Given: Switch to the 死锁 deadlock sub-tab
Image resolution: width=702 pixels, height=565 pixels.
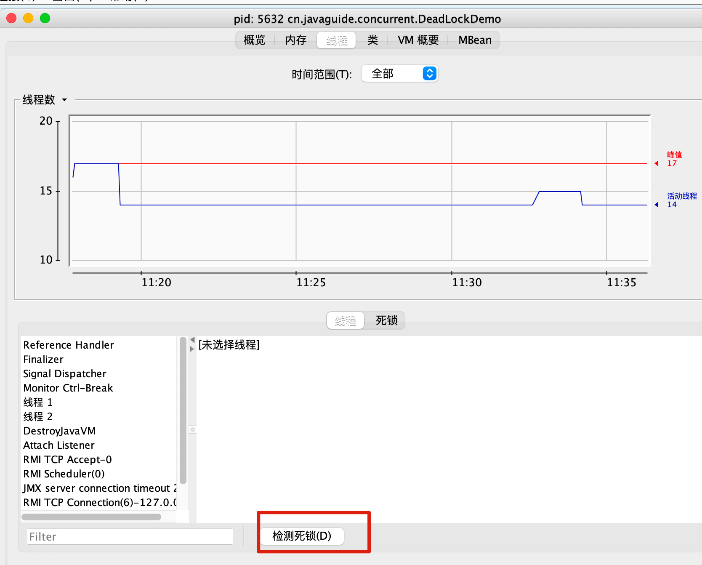Looking at the screenshot, I should (386, 320).
